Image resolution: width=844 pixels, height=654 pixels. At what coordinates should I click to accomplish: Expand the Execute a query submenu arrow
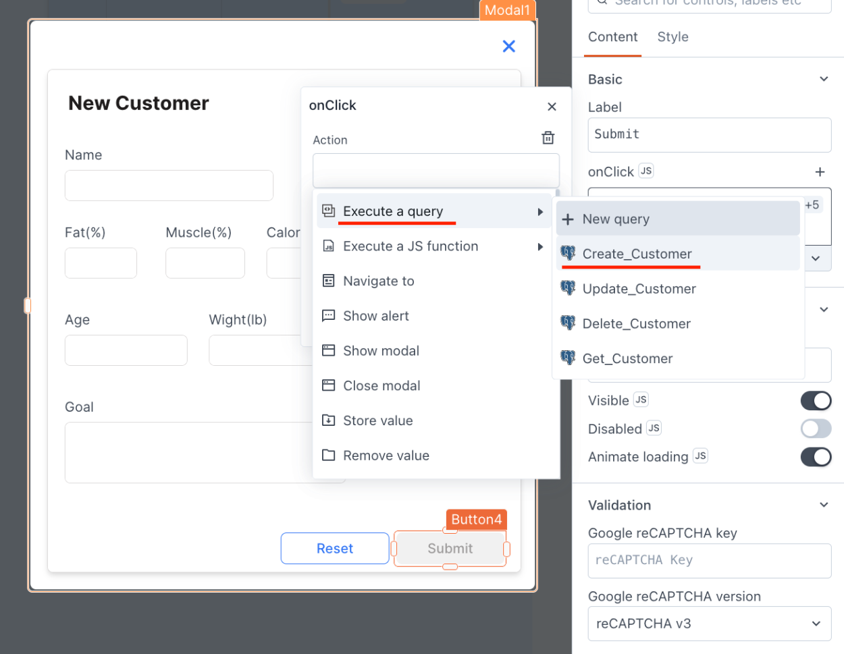[540, 212]
